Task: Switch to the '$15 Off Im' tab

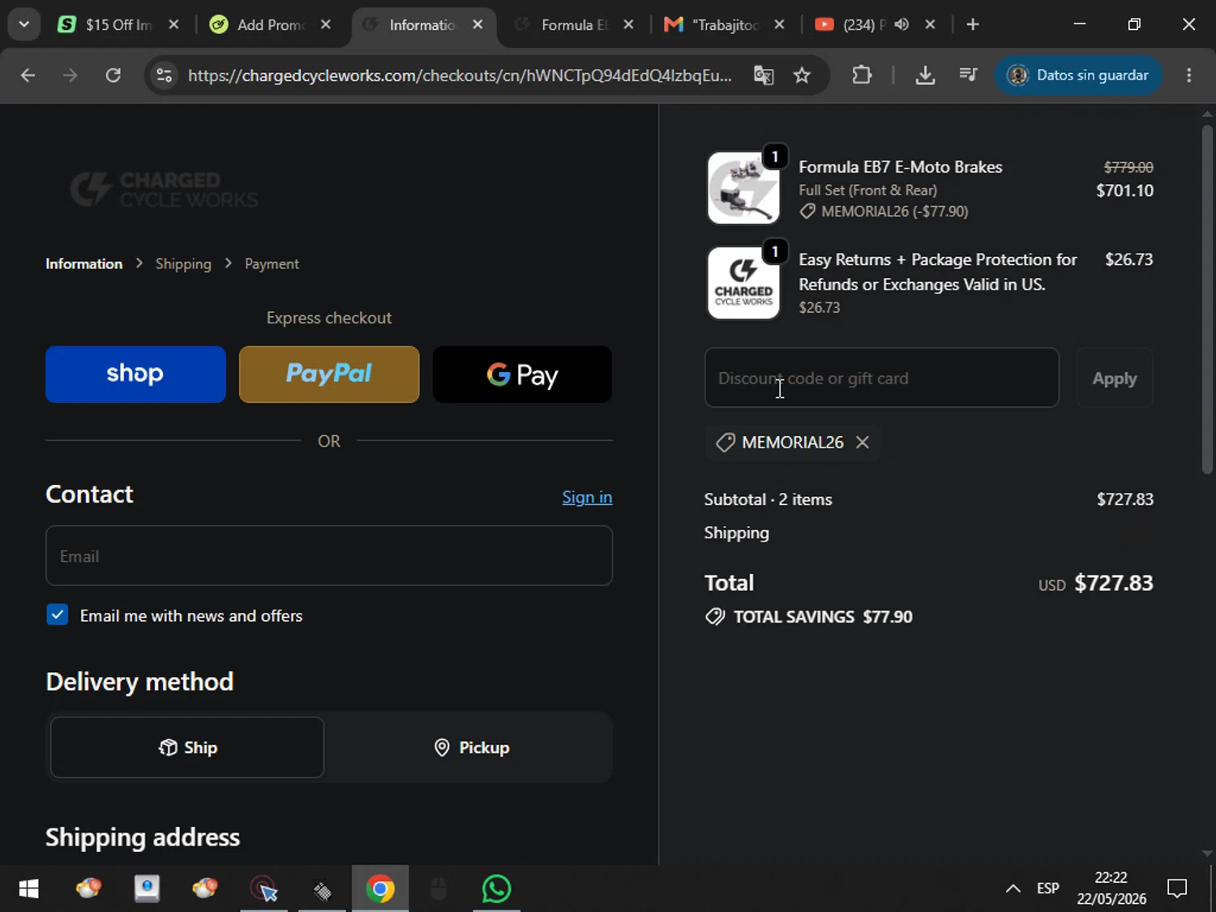Action: pyautogui.click(x=118, y=24)
